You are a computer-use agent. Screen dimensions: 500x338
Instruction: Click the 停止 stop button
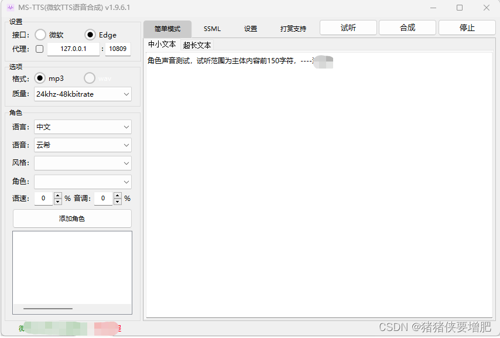[x=467, y=28]
